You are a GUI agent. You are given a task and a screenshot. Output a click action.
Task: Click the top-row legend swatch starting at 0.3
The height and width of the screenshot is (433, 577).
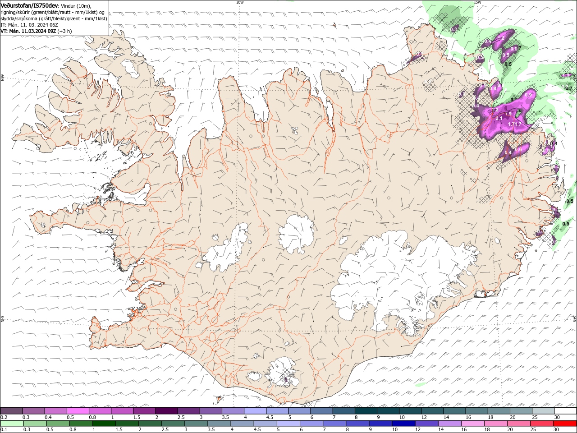pyautogui.click(x=33, y=411)
